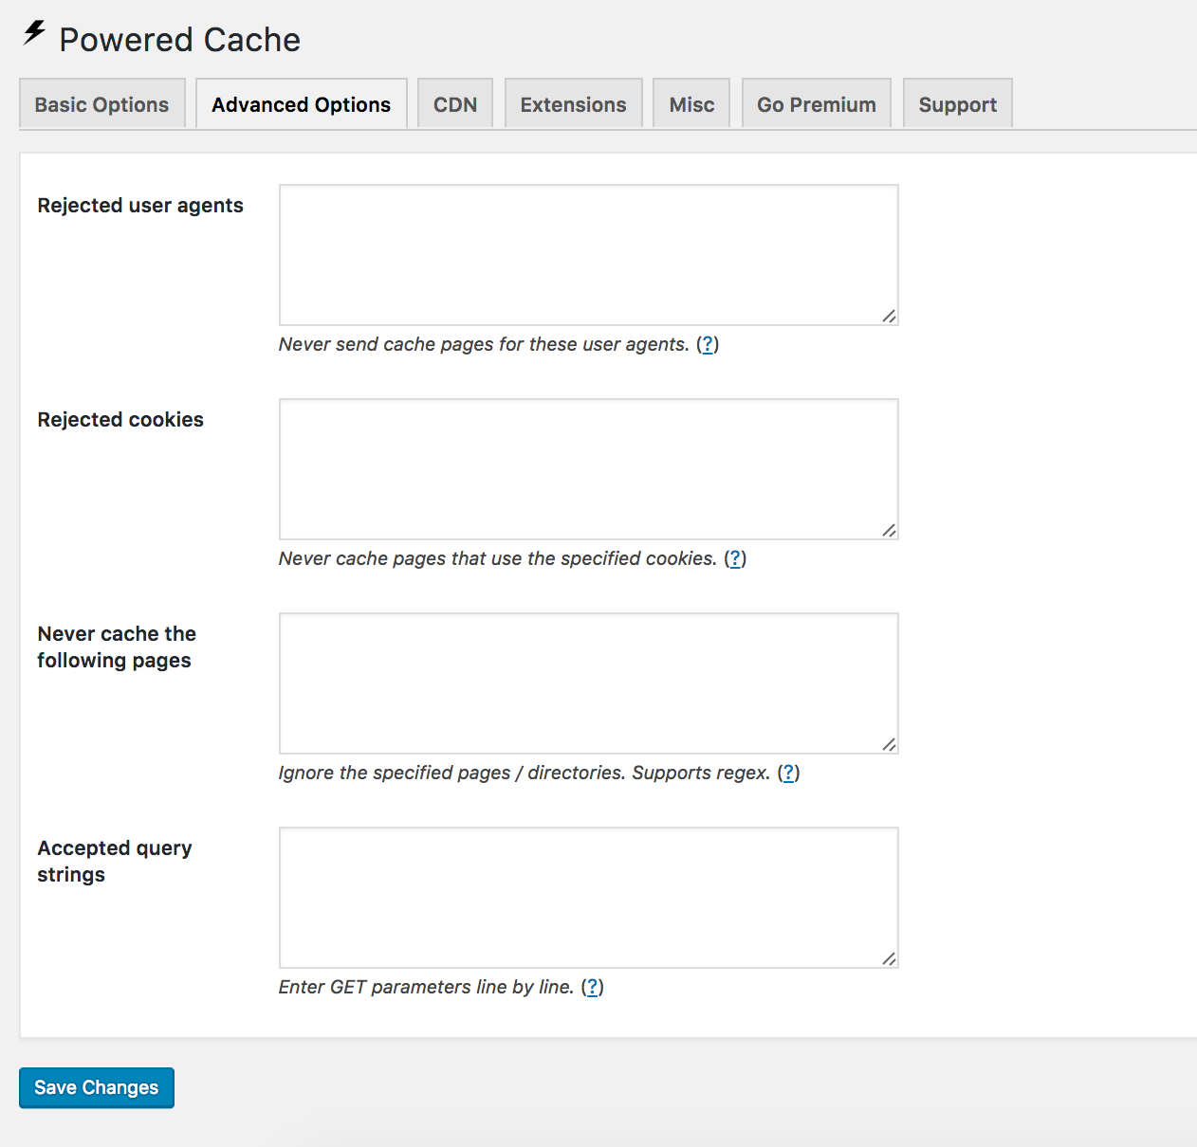
Task: Click the Accepted query strings textbox
Action: 588,897
